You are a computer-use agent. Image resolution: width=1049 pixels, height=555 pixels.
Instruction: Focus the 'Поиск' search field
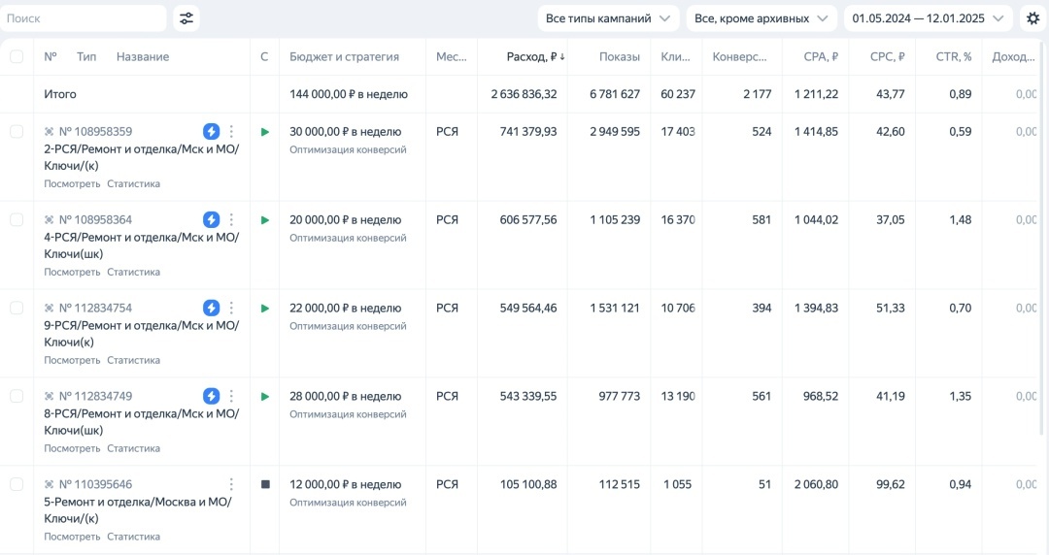[x=83, y=18]
